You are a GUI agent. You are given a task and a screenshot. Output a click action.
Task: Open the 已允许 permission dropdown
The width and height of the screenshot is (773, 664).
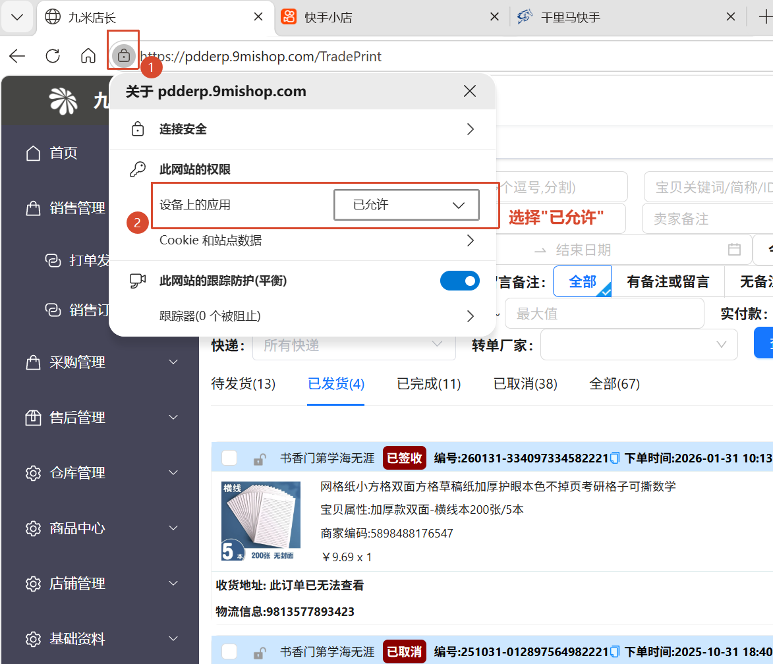[407, 205]
